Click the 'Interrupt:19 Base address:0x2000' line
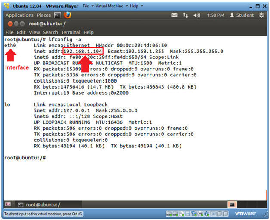Image resolution: width=270 pixels, height=220 pixels. point(81,93)
